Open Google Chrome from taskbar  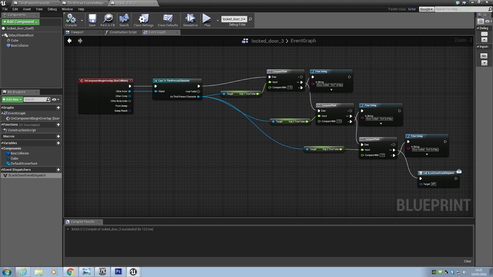(71, 272)
